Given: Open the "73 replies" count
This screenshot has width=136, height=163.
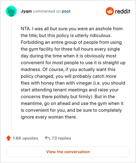Looking at the screenshot, I should 61,138.
